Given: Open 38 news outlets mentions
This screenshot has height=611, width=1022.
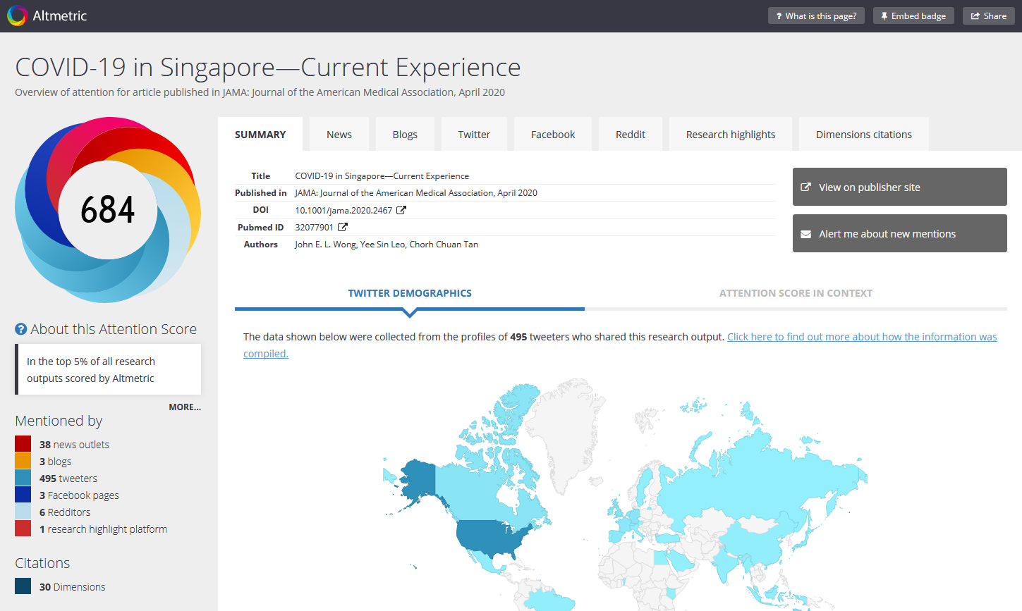Looking at the screenshot, I should pos(74,445).
